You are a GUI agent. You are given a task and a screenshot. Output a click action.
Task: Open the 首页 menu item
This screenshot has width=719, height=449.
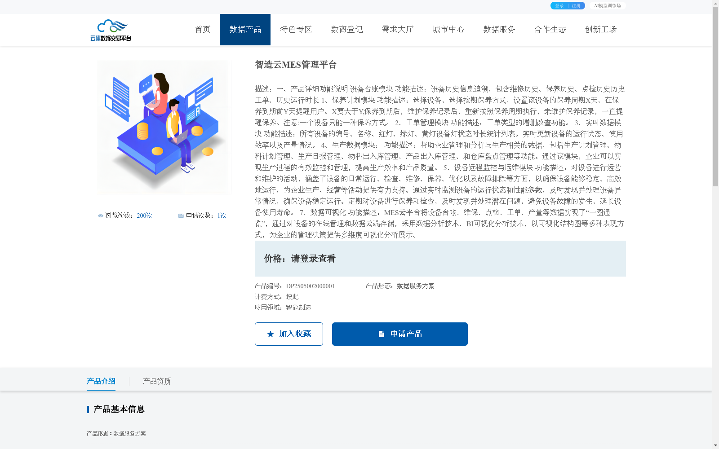point(203,30)
